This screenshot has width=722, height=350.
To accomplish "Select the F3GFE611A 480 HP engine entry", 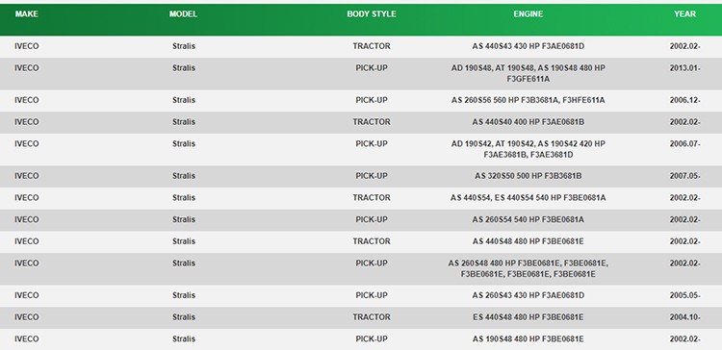I will [529, 74].
